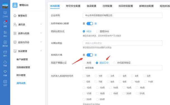Check the 12点 time checkbox

coord(84,87)
